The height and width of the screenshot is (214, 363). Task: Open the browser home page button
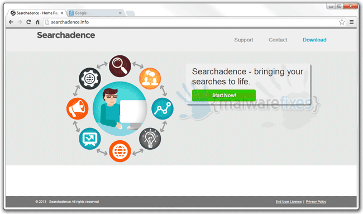37,22
